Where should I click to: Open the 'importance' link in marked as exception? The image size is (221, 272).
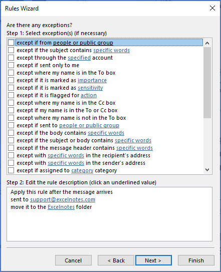tap(92, 80)
